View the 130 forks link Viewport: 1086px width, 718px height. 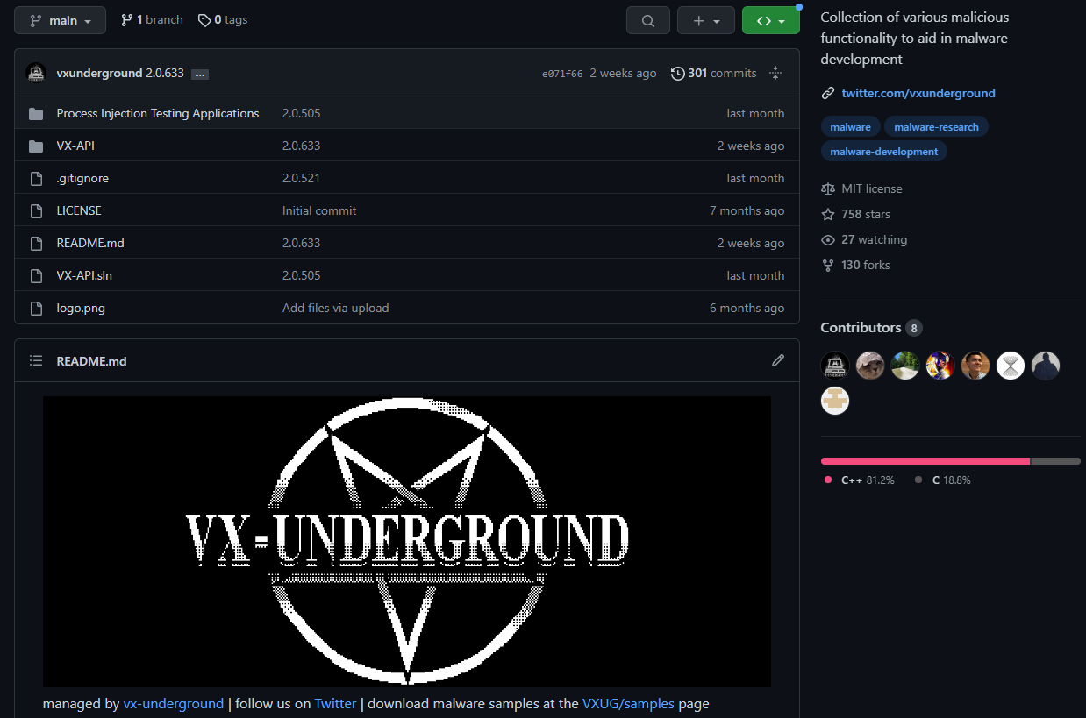pos(865,265)
